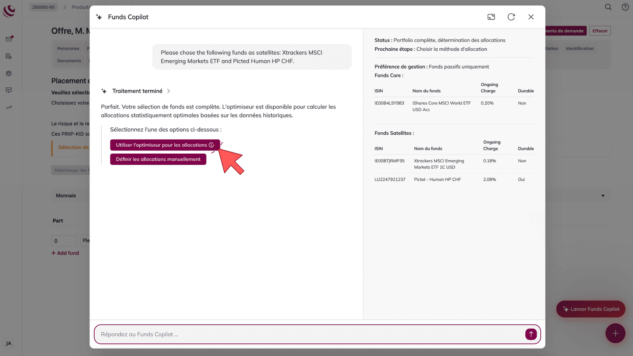This screenshot has height=356, width=633.
Task: Close the Funds Copilot dialog
Action: point(531,17)
